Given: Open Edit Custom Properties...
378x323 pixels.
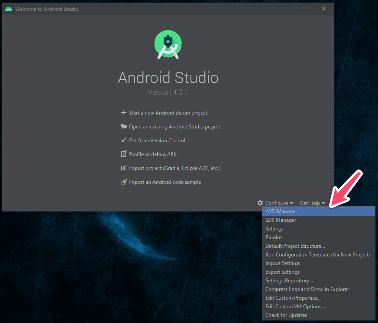Looking at the screenshot, I should point(318,298).
